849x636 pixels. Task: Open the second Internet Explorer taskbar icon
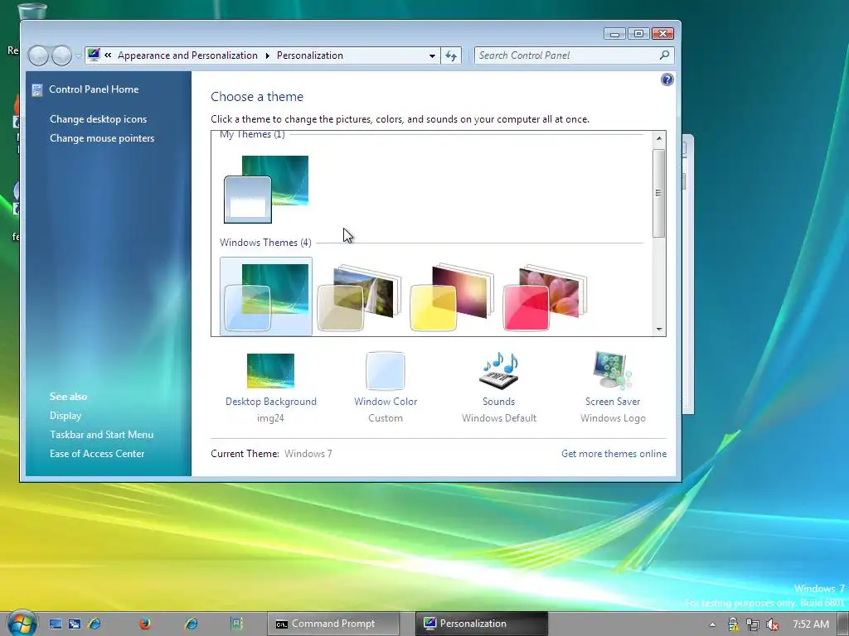pos(192,624)
